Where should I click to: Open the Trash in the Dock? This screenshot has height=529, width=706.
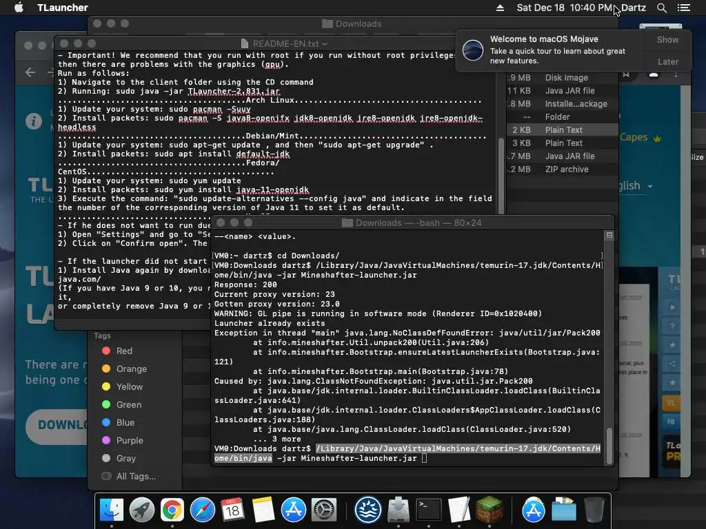[594, 510]
